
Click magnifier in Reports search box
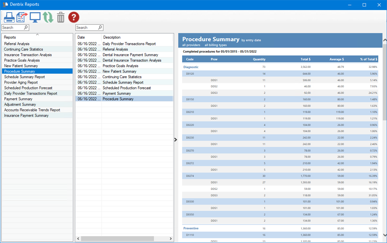26,28
